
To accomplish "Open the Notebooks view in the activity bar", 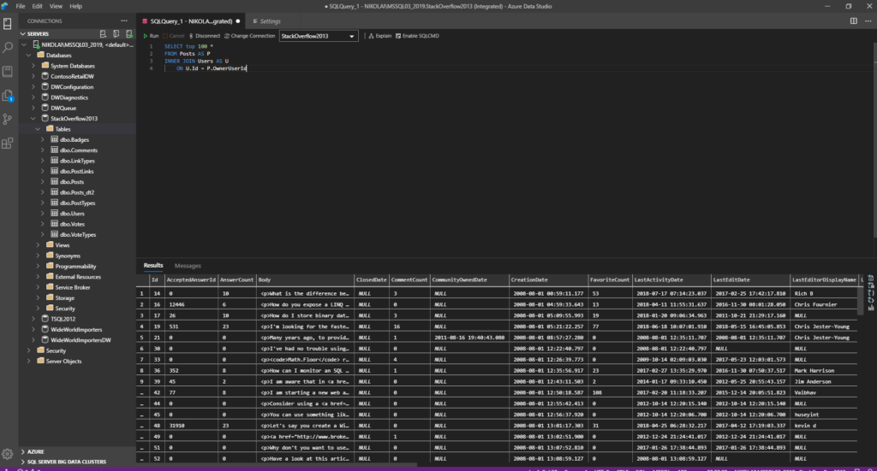I will pyautogui.click(x=7, y=72).
